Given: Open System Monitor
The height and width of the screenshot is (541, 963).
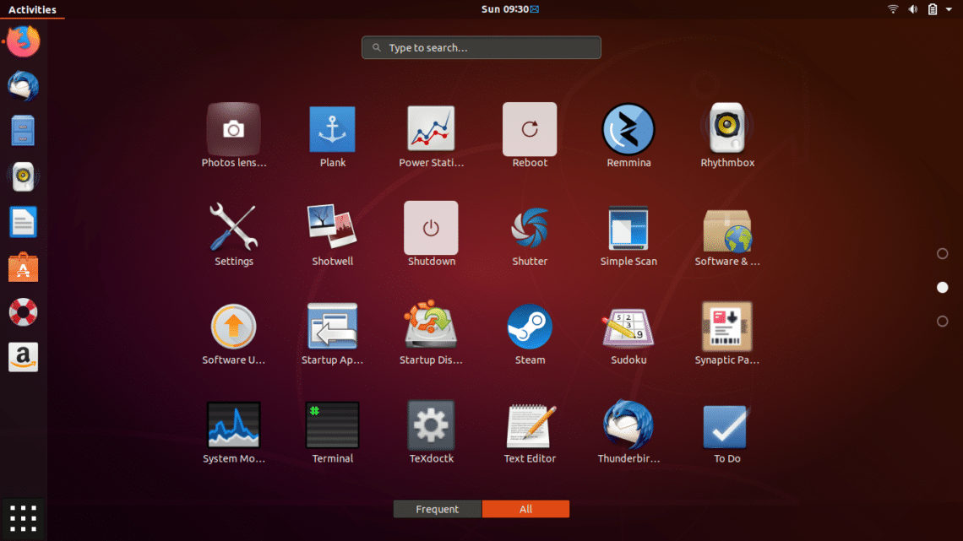Looking at the screenshot, I should (234, 425).
